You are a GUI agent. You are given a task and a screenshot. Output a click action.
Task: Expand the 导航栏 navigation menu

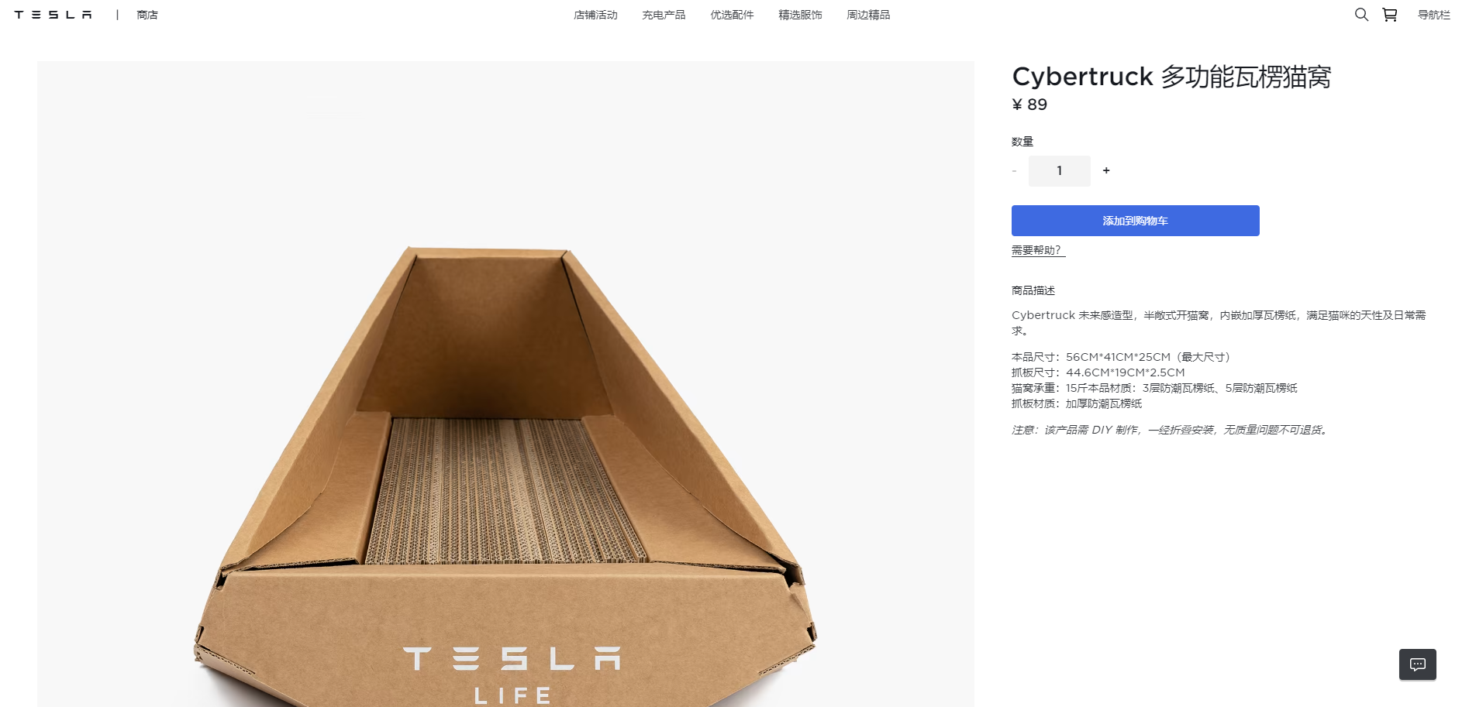pos(1433,15)
